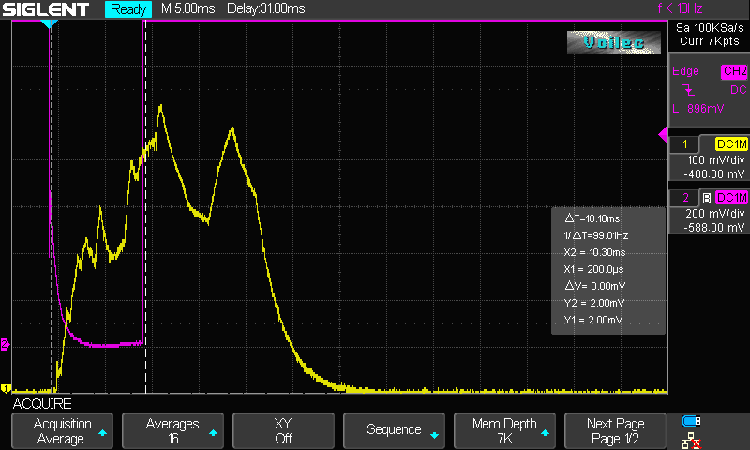Go to Next Page 1/2
750x450 pixels.
(x=615, y=431)
